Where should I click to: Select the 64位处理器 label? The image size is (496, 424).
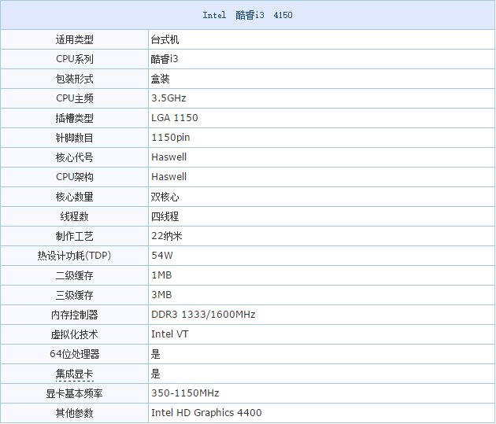[74, 353]
